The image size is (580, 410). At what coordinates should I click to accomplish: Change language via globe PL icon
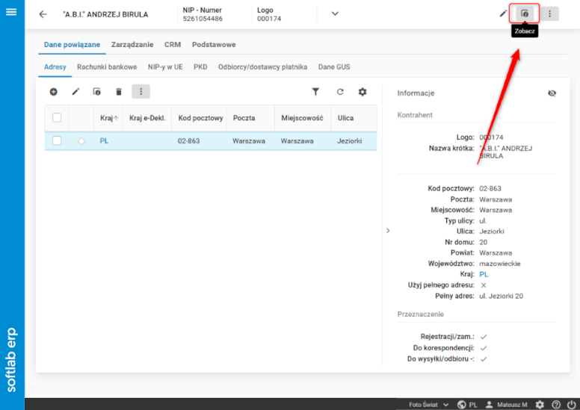467,405
